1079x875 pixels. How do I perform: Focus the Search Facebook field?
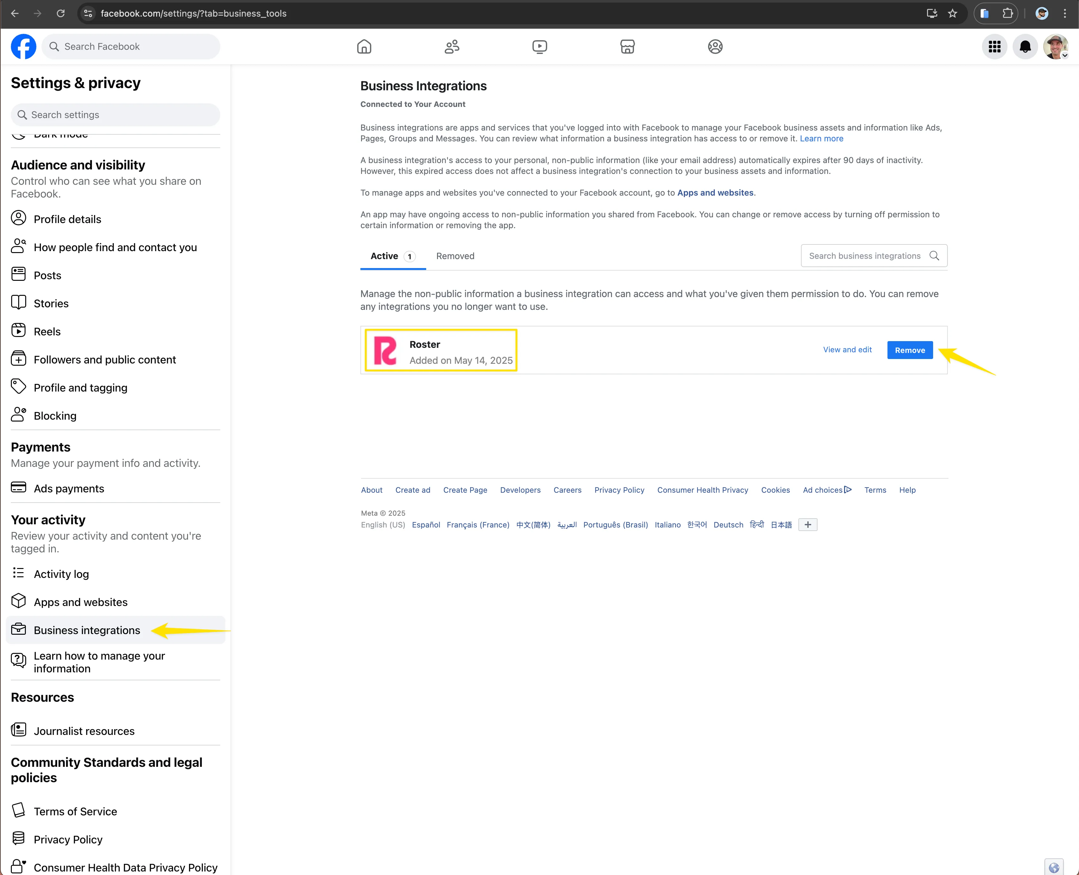pos(131,47)
